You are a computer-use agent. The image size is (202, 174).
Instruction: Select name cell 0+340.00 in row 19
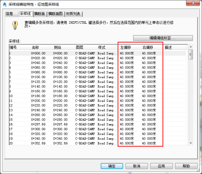pos(38,138)
